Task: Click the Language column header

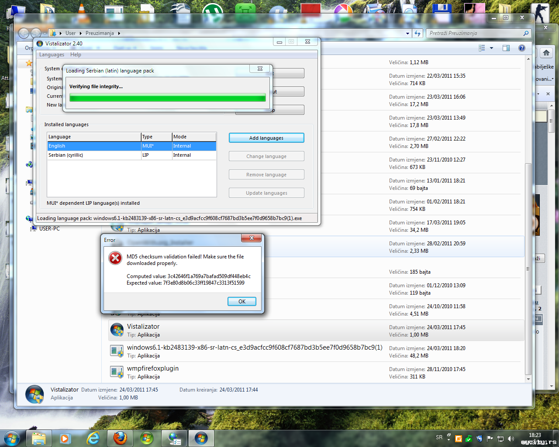Action: click(x=94, y=137)
